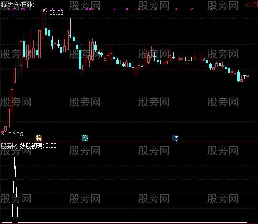The image size is (258, 224).
Task: Click the 56.59 high price label
Action: point(56,13)
